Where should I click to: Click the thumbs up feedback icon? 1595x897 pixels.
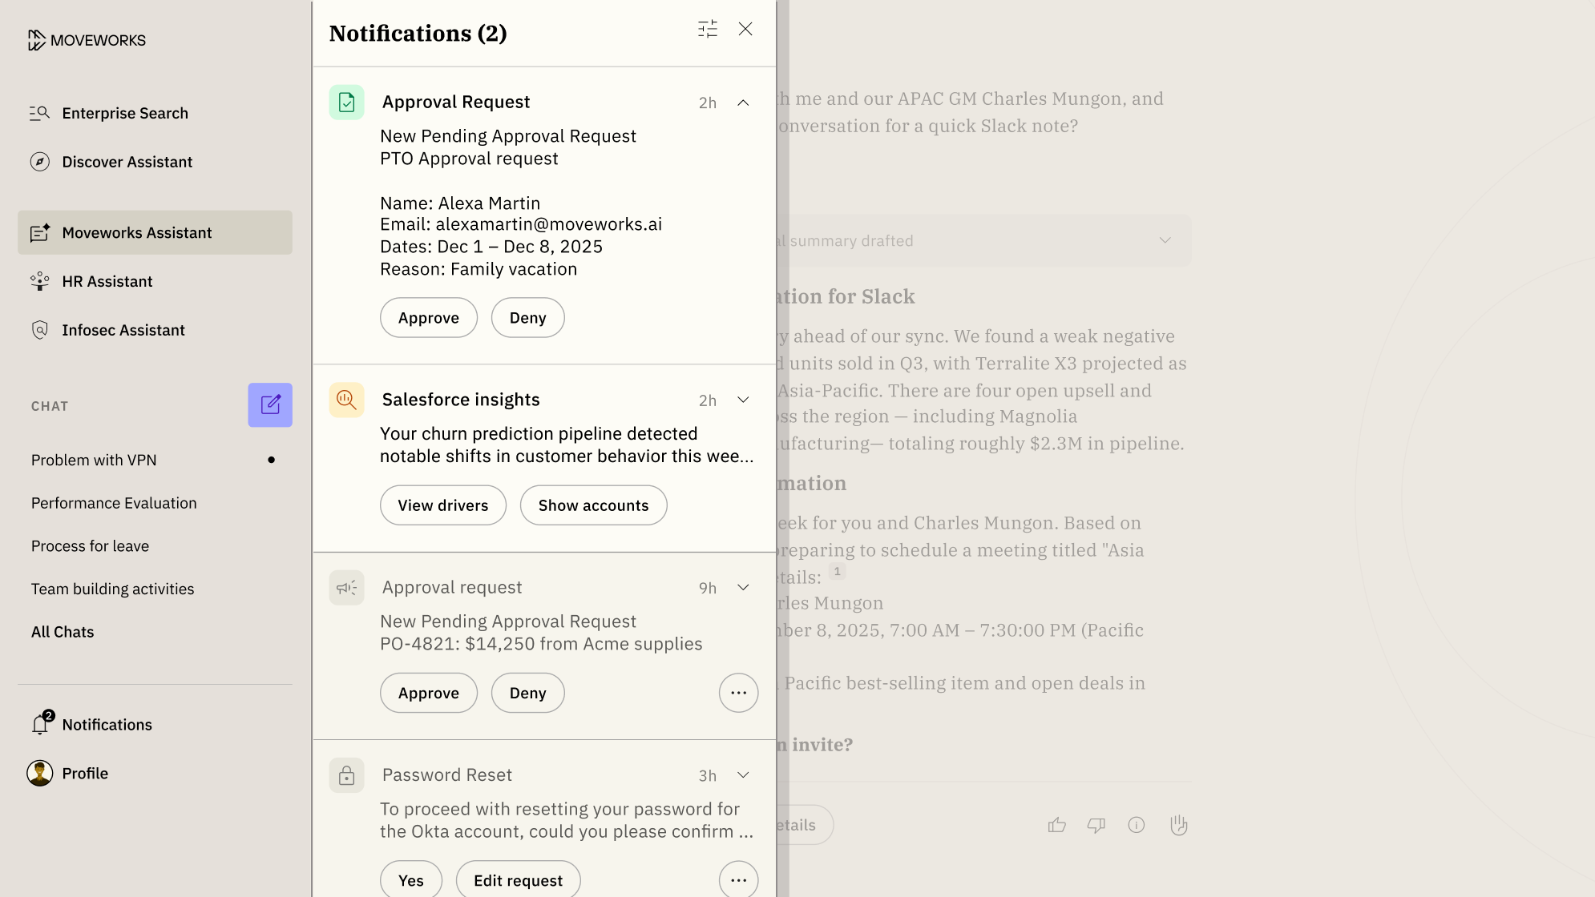(x=1056, y=825)
